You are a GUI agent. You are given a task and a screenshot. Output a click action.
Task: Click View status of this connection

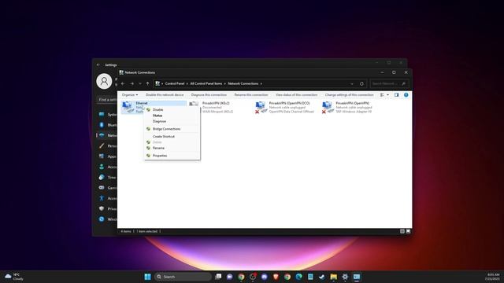coord(296,95)
